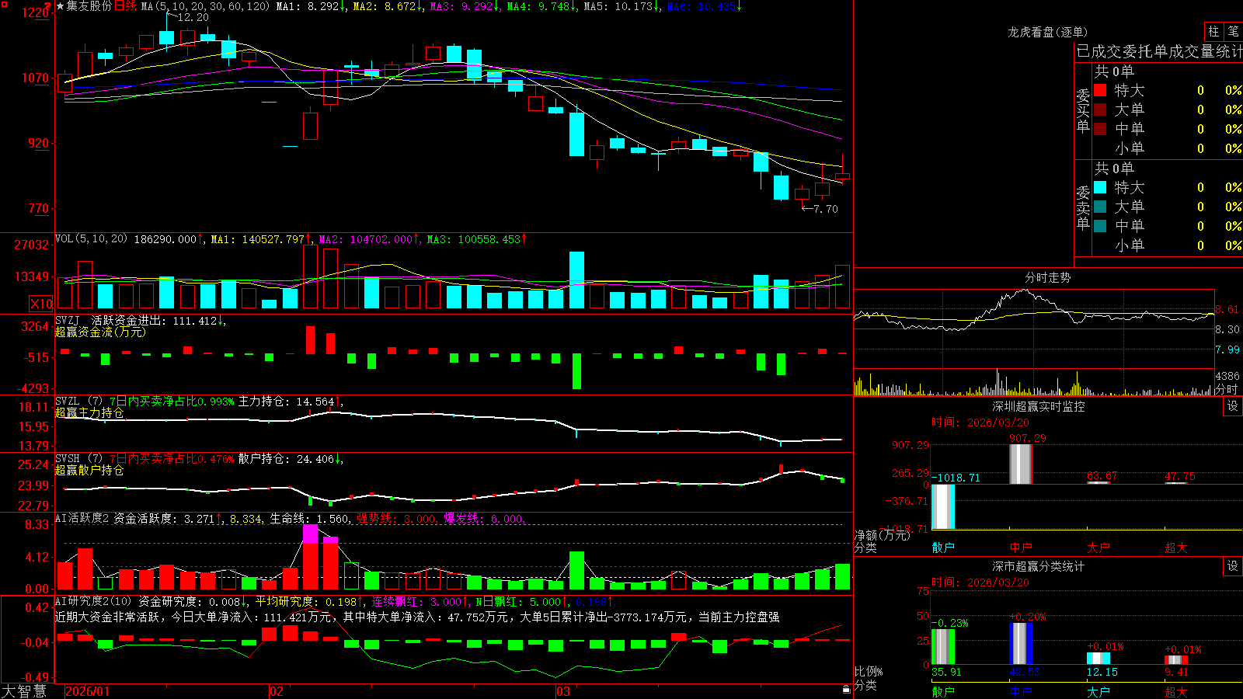The width and height of the screenshot is (1243, 699).
Task: Click the MA2: 8.672 value label
Action: (x=388, y=6)
